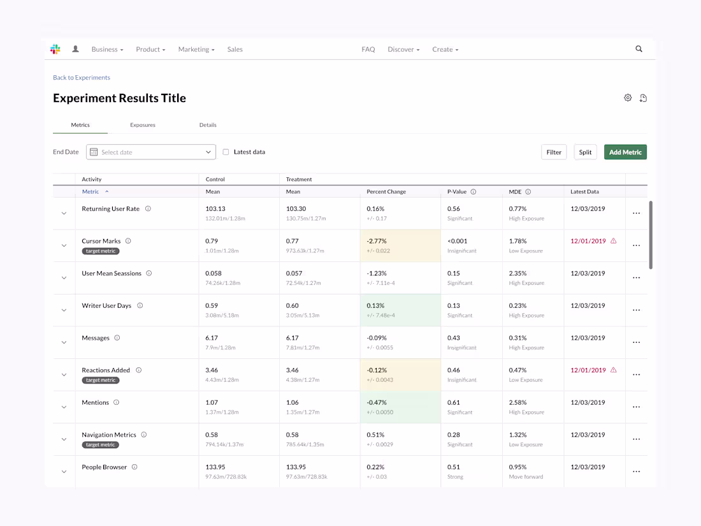
Task: Click the search magnifier icon
Action: pos(639,48)
